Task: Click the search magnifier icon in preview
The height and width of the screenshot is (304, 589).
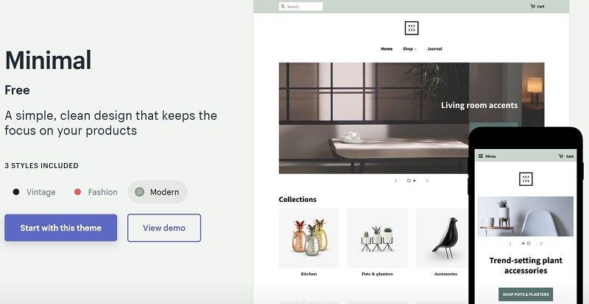Action: pos(283,7)
